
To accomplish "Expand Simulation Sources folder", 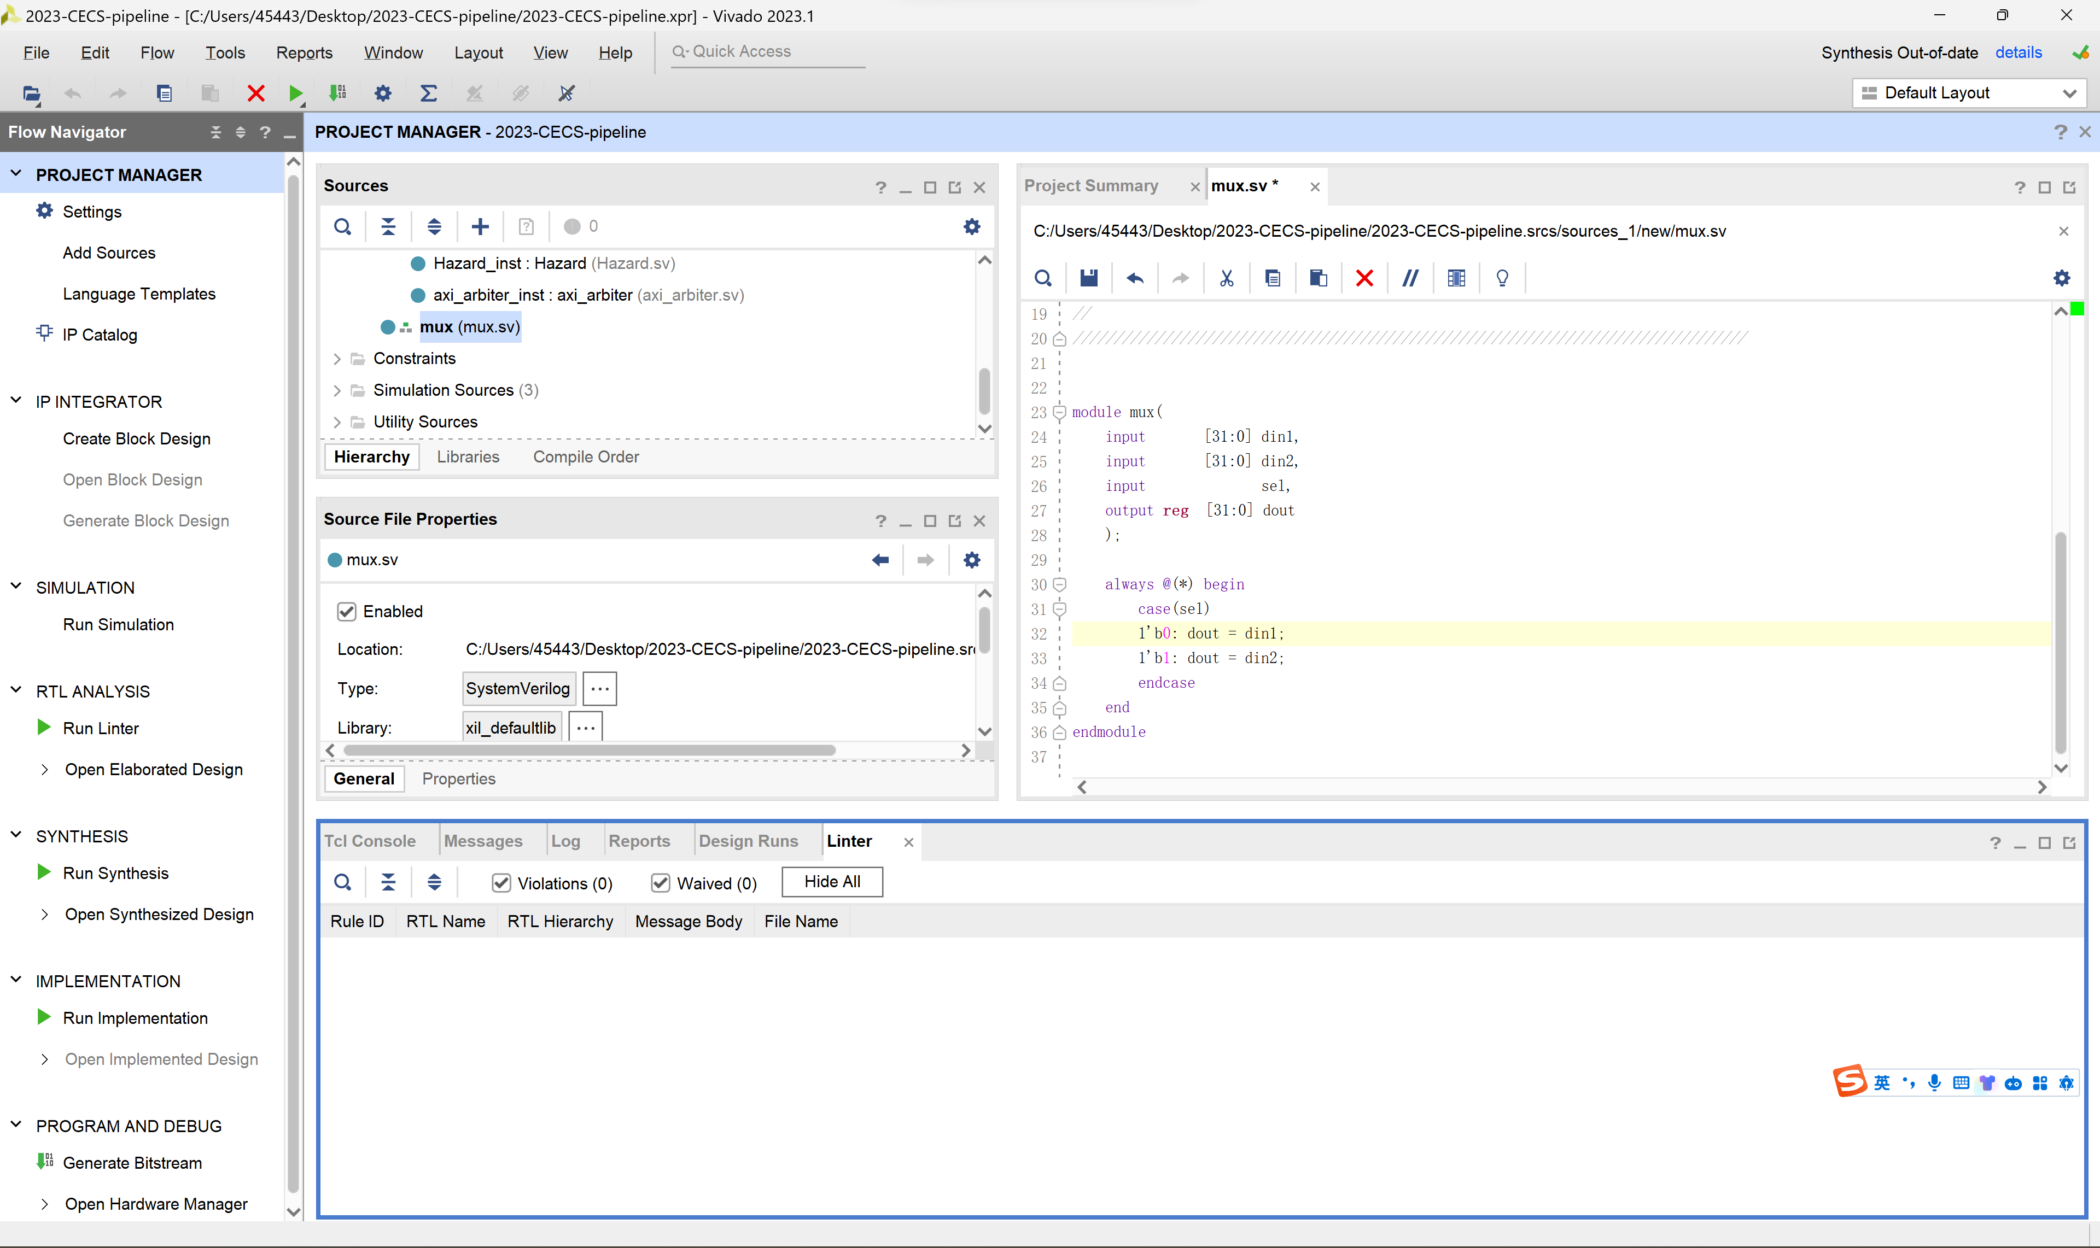I will point(336,391).
